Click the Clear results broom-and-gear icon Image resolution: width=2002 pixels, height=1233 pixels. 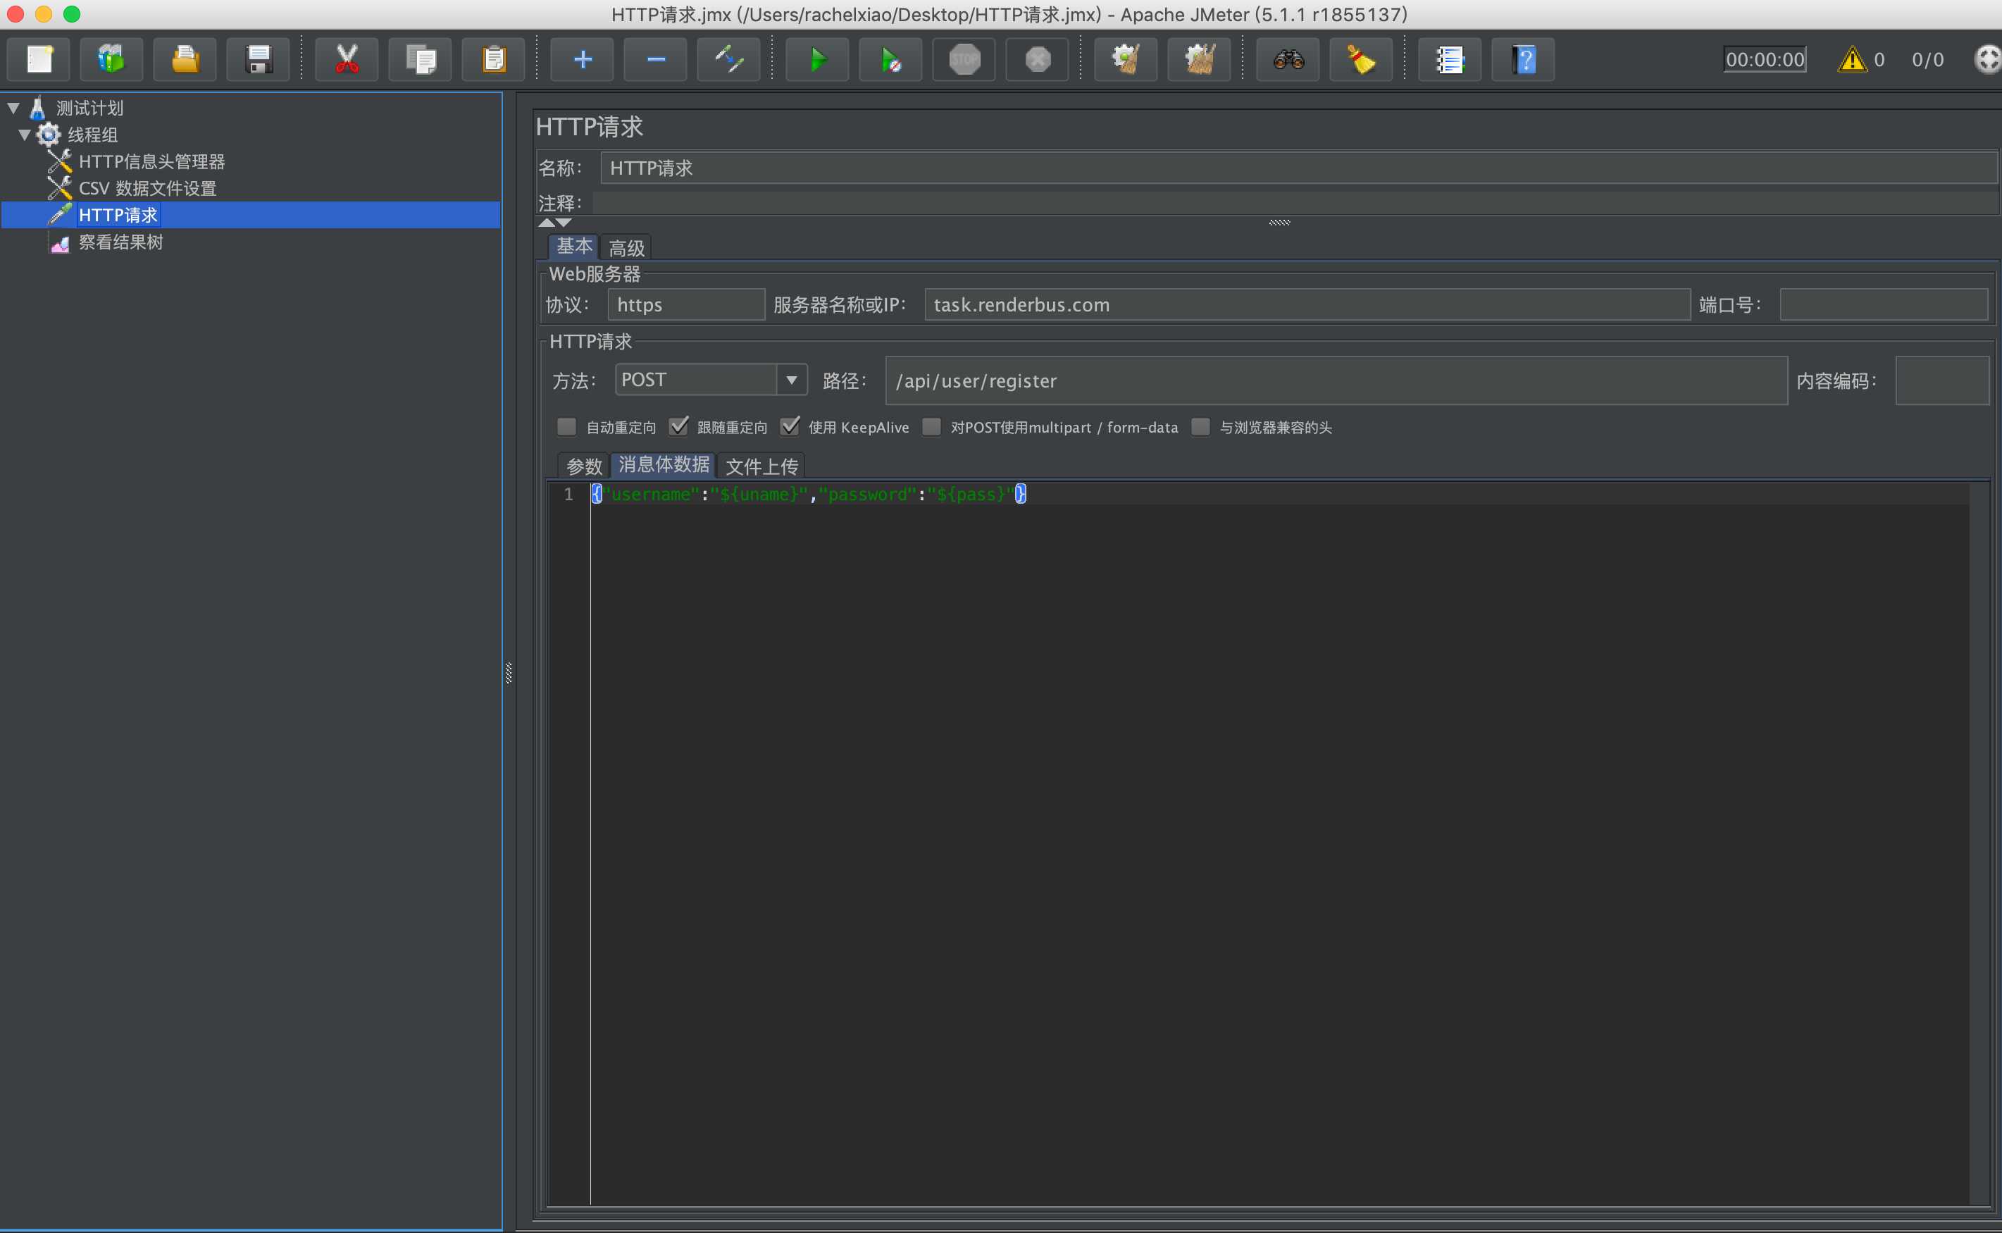[x=1126, y=59]
